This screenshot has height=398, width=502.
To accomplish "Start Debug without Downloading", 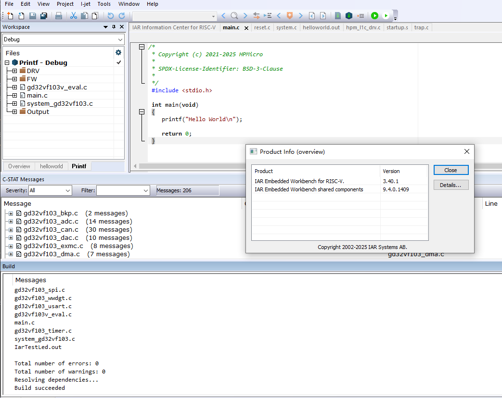I will 386,16.
